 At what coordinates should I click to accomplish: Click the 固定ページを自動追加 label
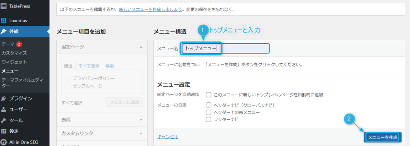[x=178, y=95]
